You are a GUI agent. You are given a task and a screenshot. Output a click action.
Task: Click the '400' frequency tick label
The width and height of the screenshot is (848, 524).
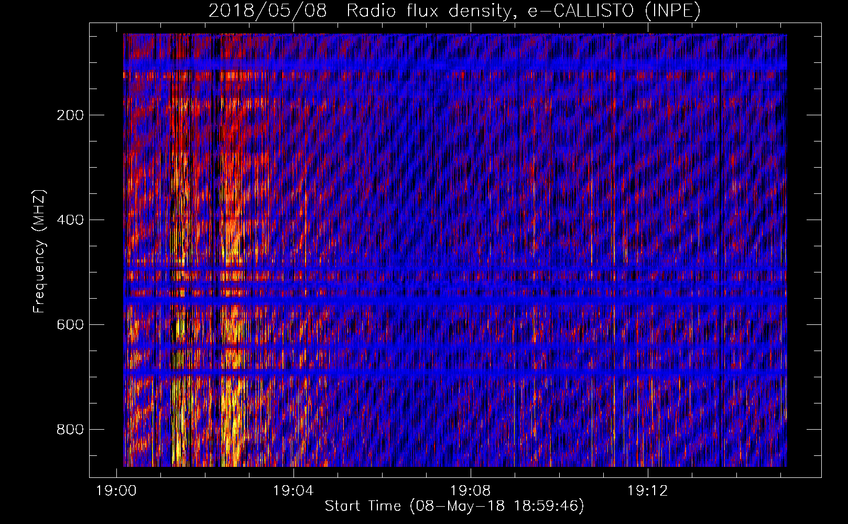click(x=70, y=220)
